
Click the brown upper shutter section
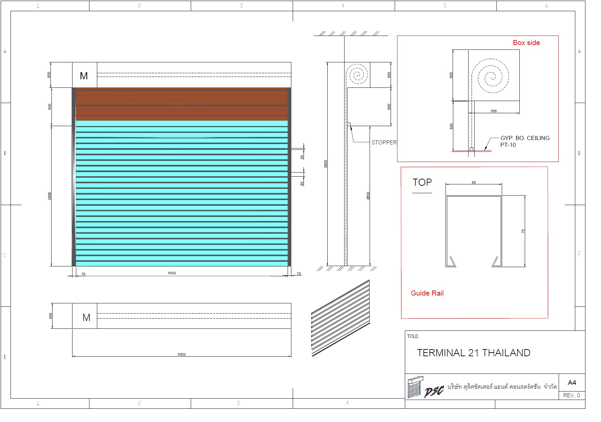181,104
